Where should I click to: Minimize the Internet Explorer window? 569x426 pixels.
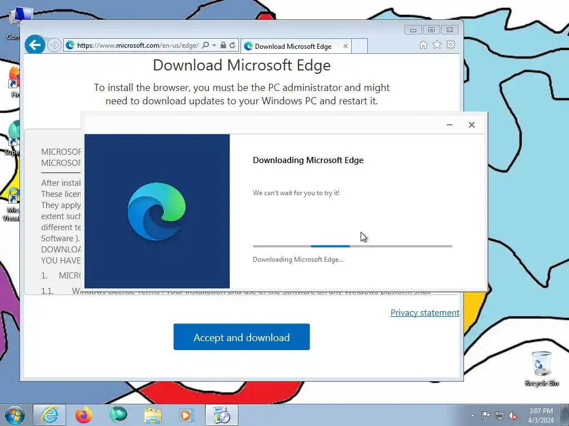413,30
